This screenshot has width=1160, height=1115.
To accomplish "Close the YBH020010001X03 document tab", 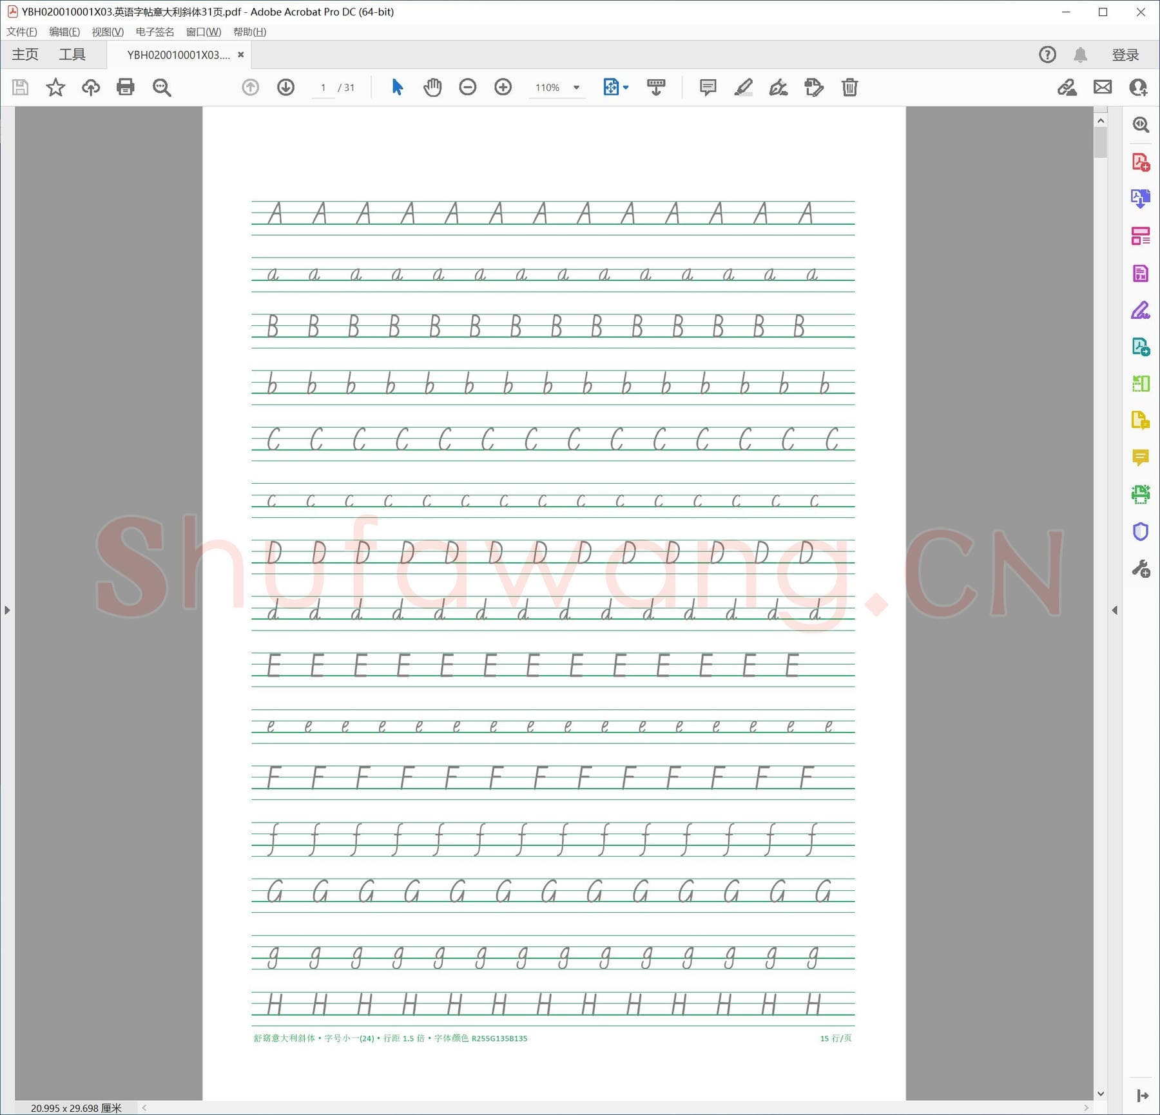I will coord(241,55).
